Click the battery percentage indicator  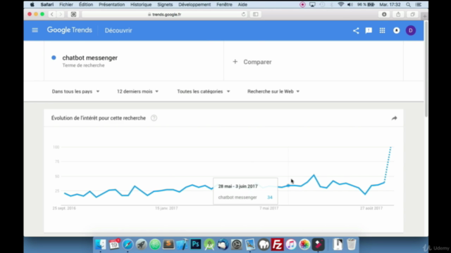click(366, 5)
